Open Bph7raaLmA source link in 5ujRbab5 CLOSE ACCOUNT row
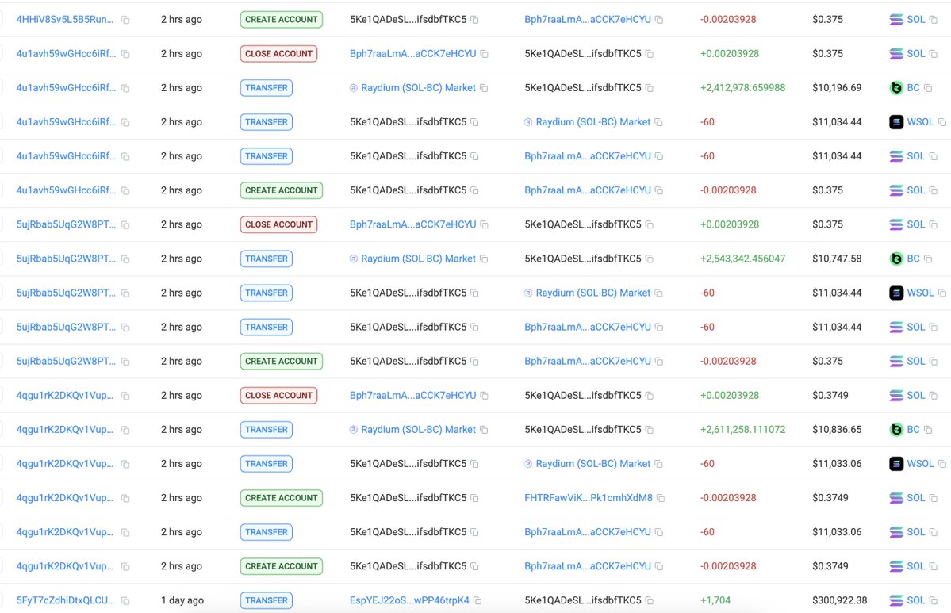 [413, 224]
